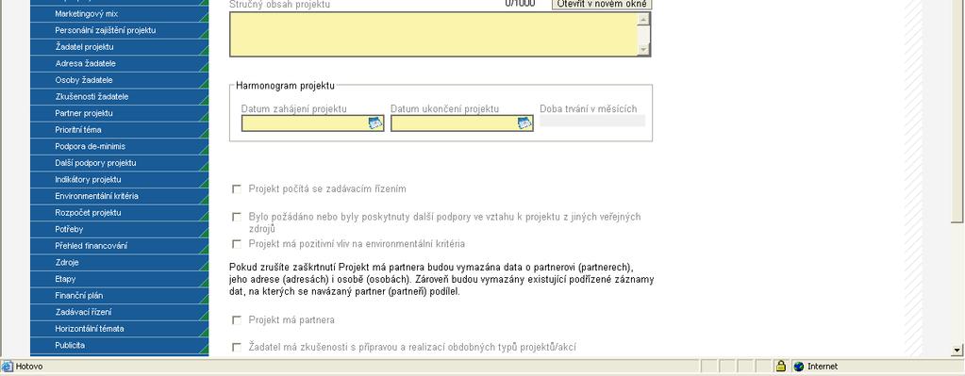Click the Internet zone label
Image resolution: width=965 pixels, height=376 pixels.
pyautogui.click(x=823, y=367)
